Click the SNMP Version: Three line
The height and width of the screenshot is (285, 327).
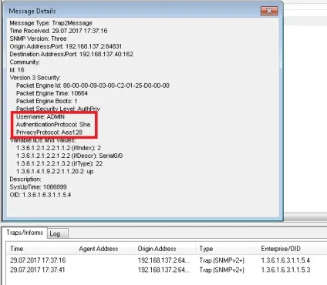click(38, 39)
